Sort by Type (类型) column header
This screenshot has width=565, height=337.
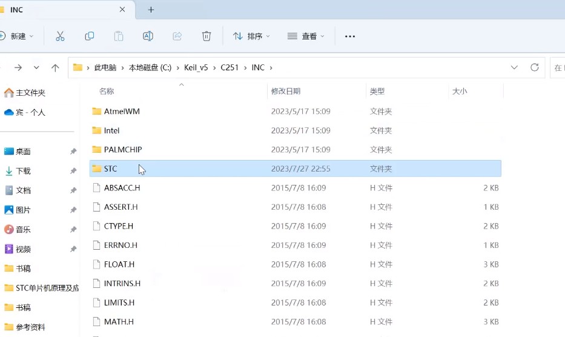377,92
